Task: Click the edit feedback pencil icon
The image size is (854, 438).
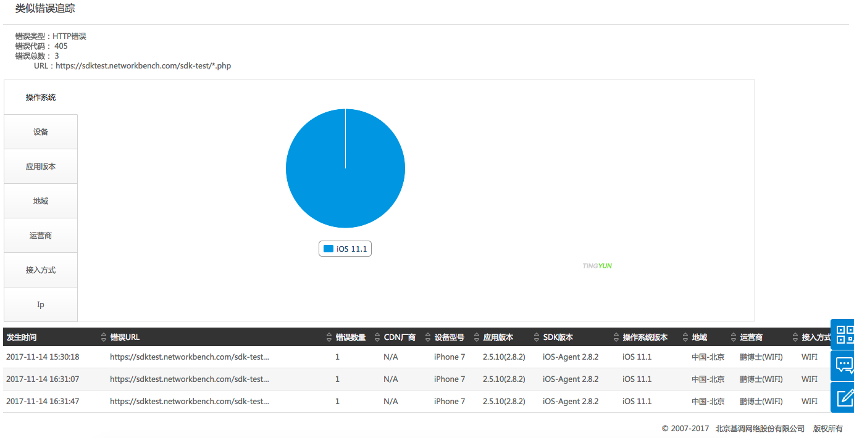Action: point(844,397)
